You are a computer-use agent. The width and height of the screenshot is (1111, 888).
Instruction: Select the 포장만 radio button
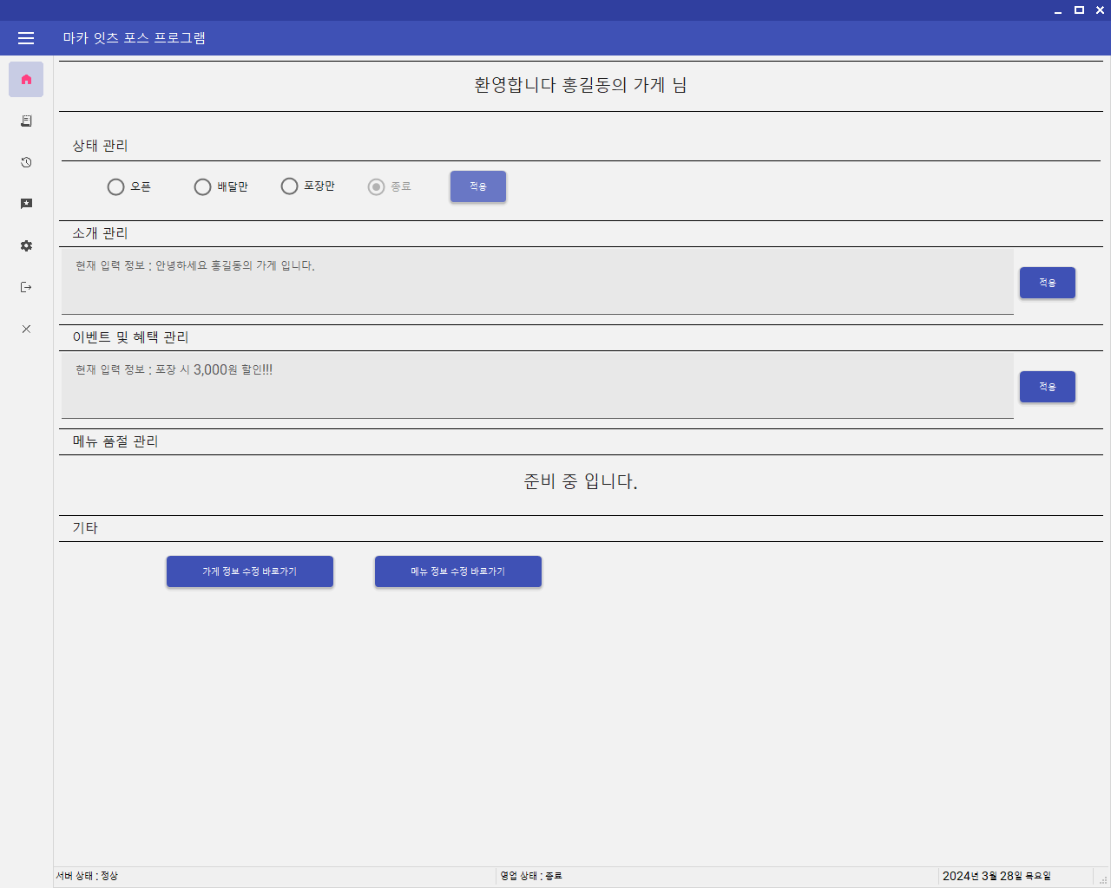(x=289, y=186)
